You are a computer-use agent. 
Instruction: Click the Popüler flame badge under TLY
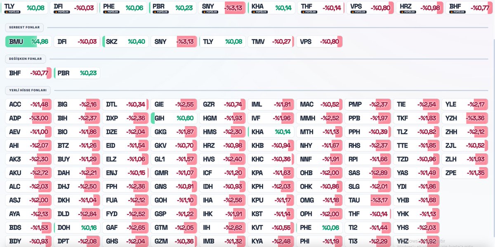point(12,12)
